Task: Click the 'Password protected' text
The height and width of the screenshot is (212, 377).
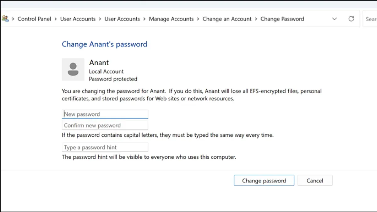Action: click(113, 79)
